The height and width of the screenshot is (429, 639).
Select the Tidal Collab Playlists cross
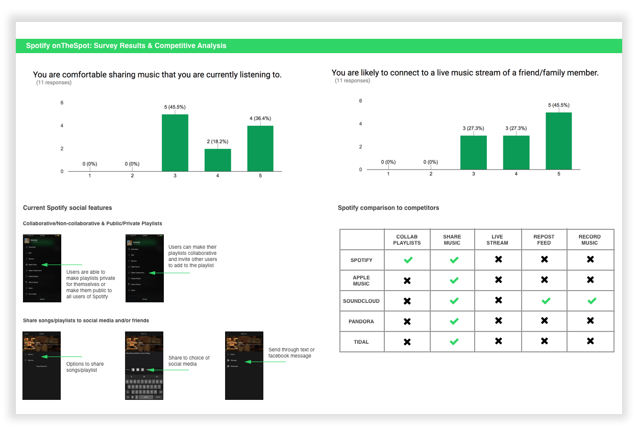(x=407, y=342)
